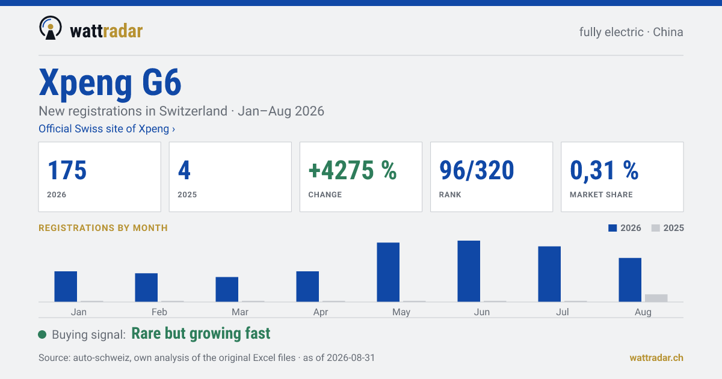Select the 175 registrations 2026 card

click(100, 177)
